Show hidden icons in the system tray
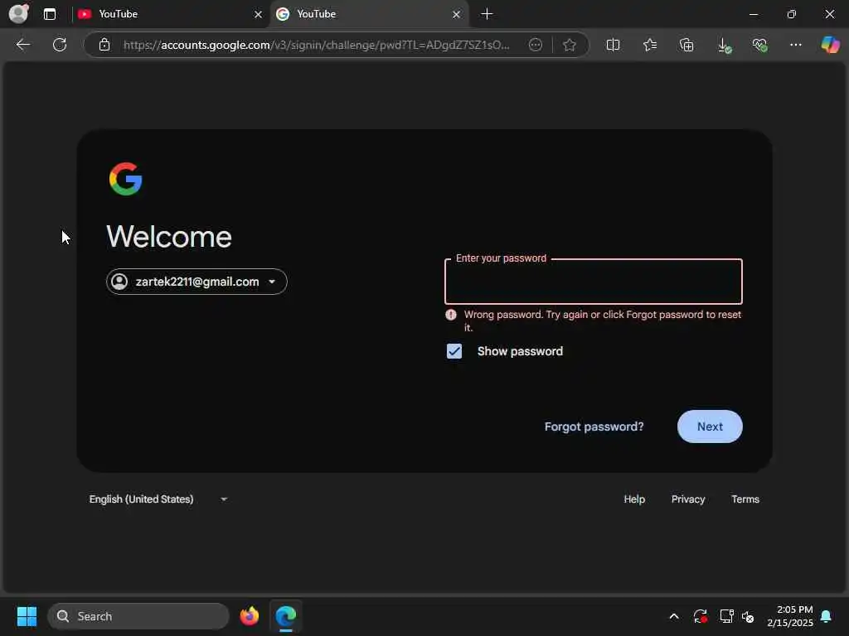 (673, 616)
